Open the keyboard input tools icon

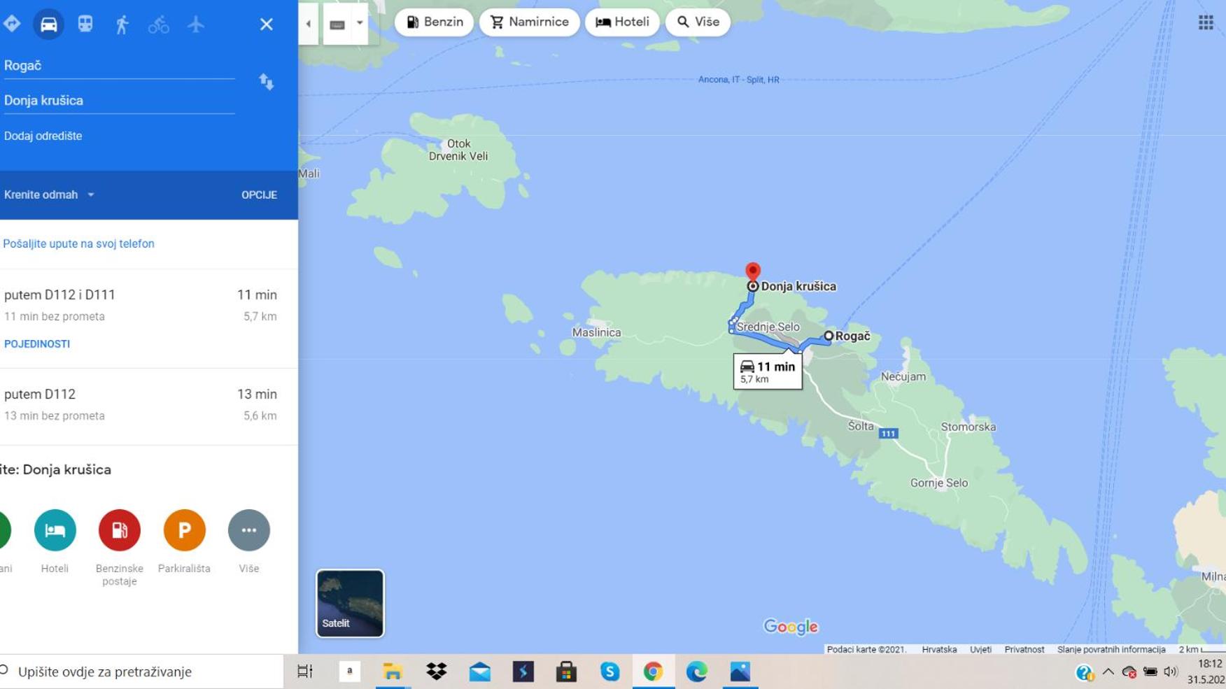[337, 24]
